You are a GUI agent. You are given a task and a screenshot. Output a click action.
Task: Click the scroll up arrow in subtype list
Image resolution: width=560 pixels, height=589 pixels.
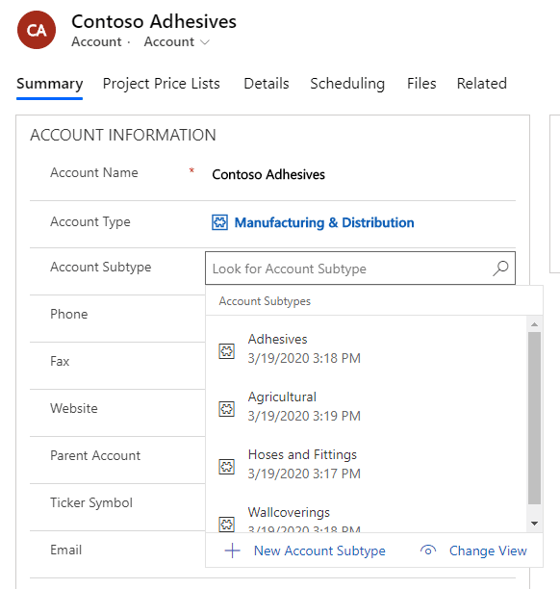534,324
